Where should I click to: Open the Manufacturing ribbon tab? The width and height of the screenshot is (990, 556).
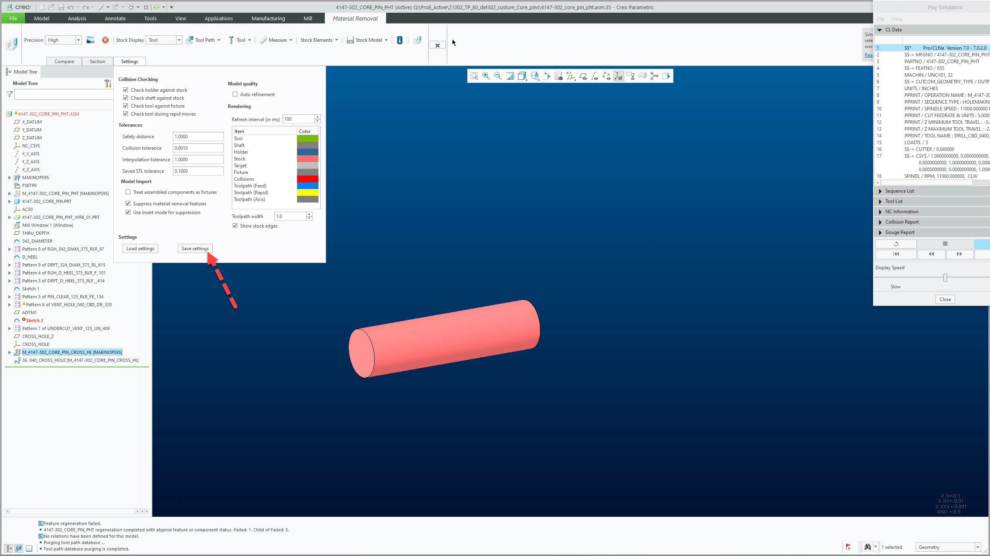(x=268, y=18)
